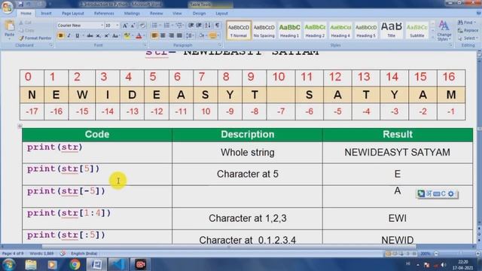Apply the red font color
Image resolution: width=482 pixels, height=271 pixels.
pos(139,35)
